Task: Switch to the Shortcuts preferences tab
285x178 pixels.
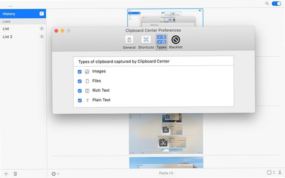Action: [146, 42]
